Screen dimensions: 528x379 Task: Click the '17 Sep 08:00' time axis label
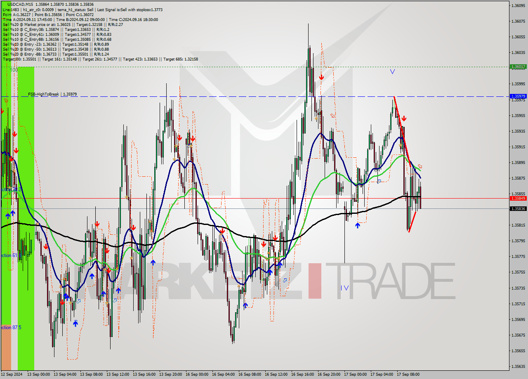point(408,374)
